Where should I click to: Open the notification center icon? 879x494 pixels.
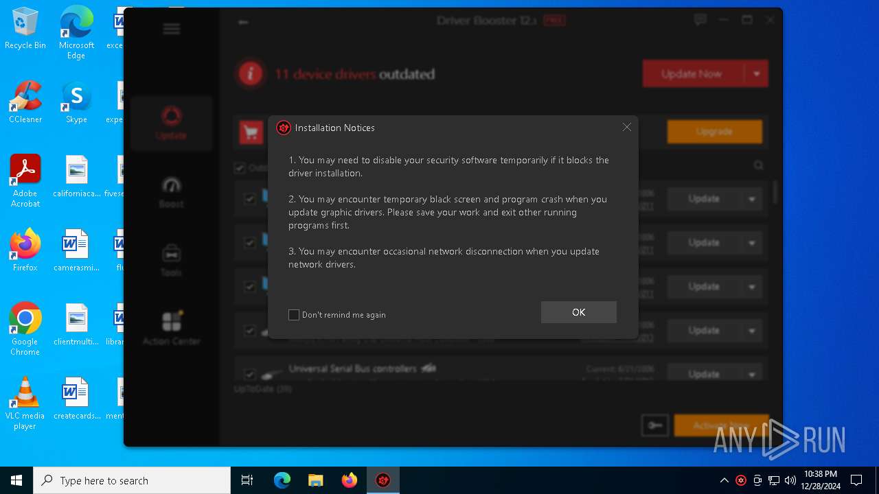(x=856, y=480)
